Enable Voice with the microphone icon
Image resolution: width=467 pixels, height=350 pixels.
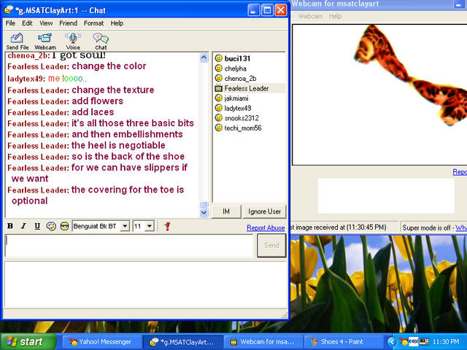click(x=73, y=41)
